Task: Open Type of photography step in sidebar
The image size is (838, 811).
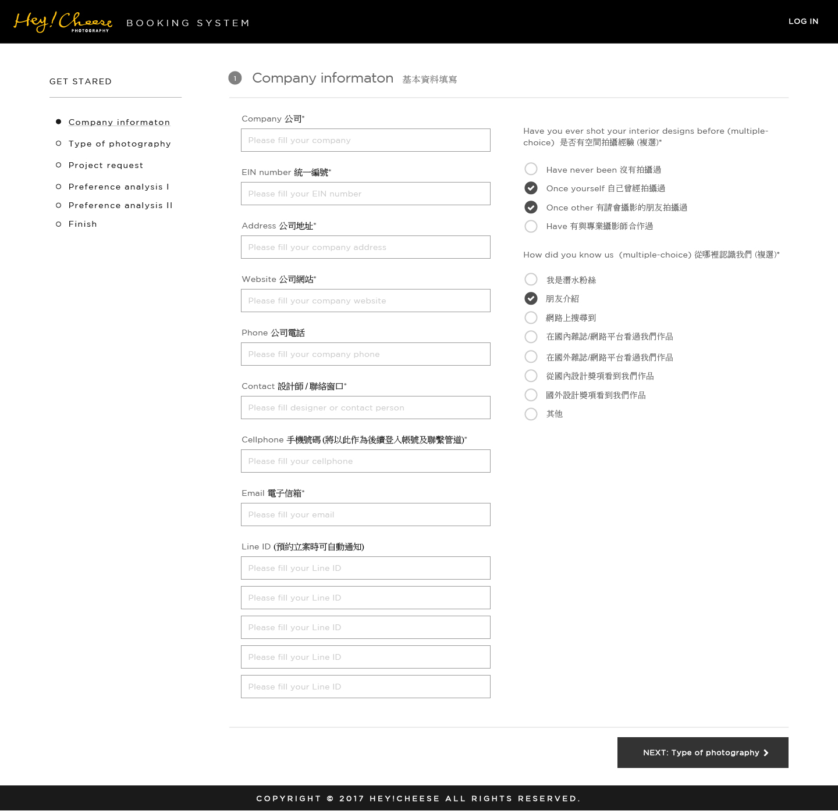Action: click(119, 144)
